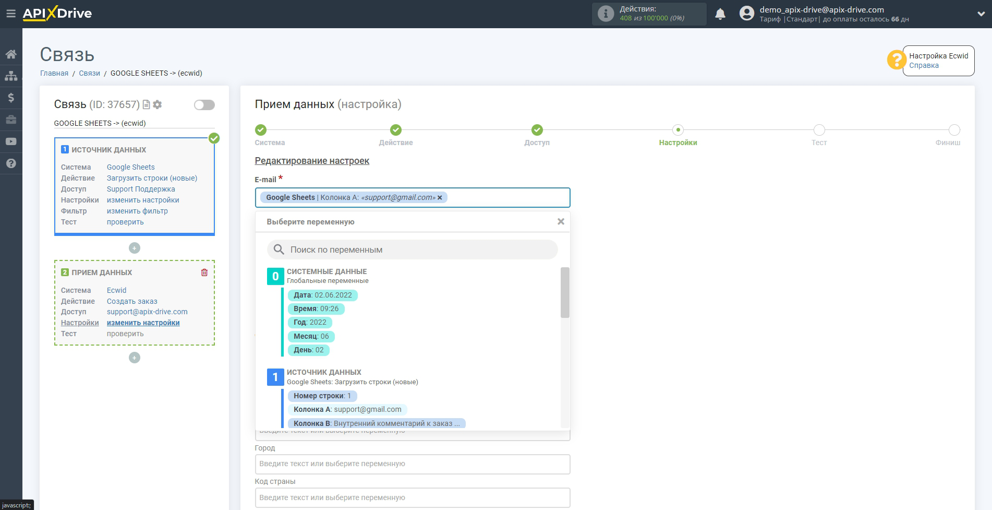Open connection document icon next to ID
Screen dimensions: 992x510
pos(147,104)
